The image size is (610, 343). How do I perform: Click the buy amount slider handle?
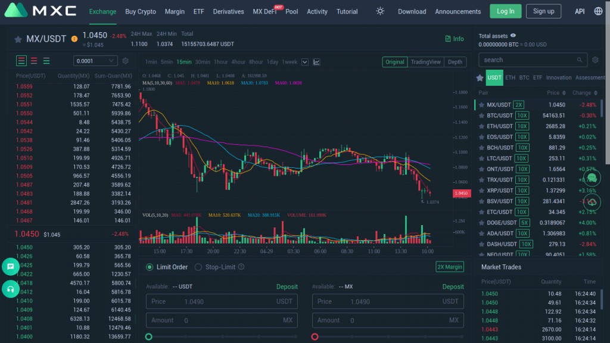[148, 337]
